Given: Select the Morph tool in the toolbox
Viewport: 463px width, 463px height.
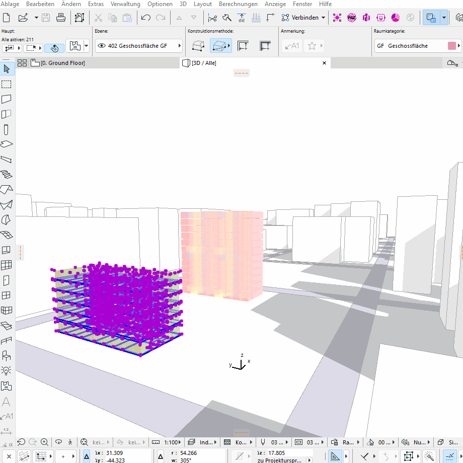Looking at the screenshot, I should click(x=7, y=220).
